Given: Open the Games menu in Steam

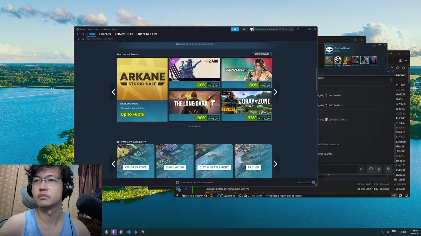Looking at the screenshot, I should 107,29.
